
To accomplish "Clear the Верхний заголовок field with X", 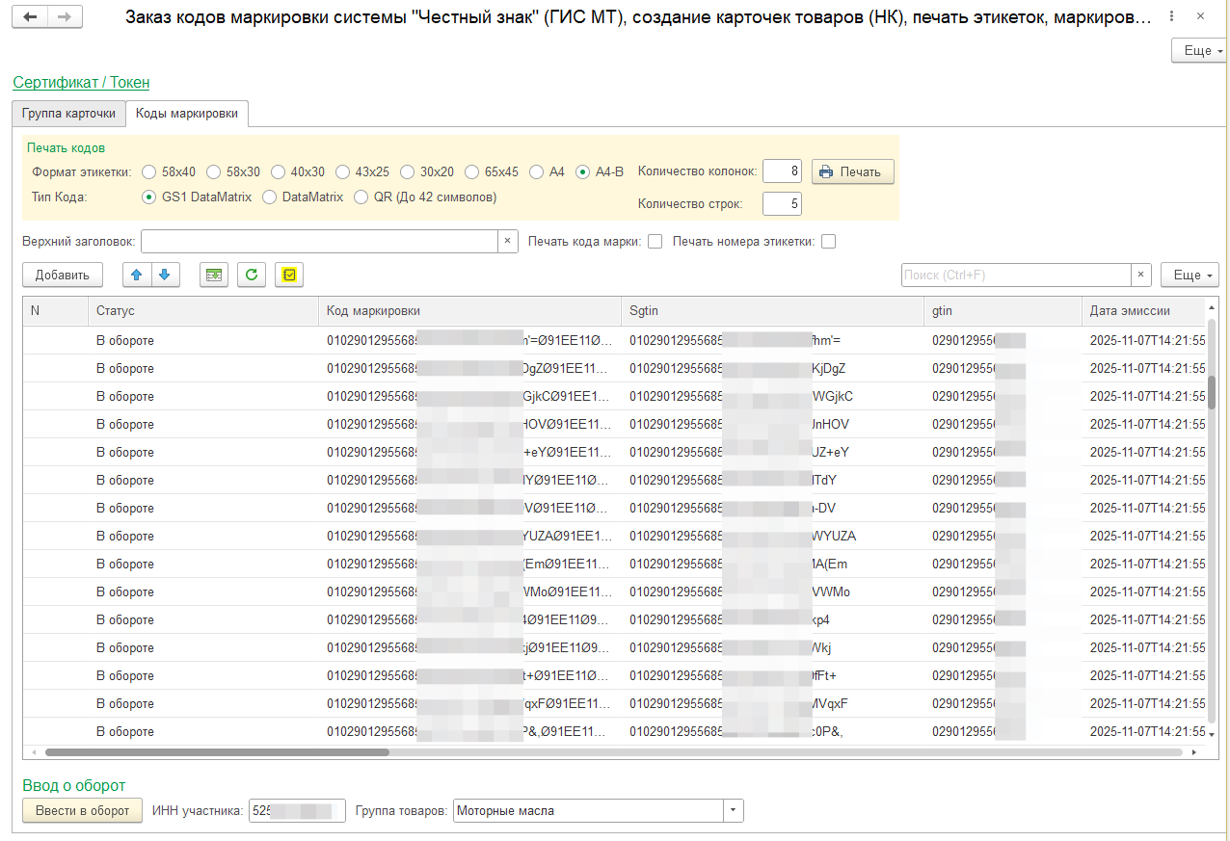I will (x=508, y=241).
